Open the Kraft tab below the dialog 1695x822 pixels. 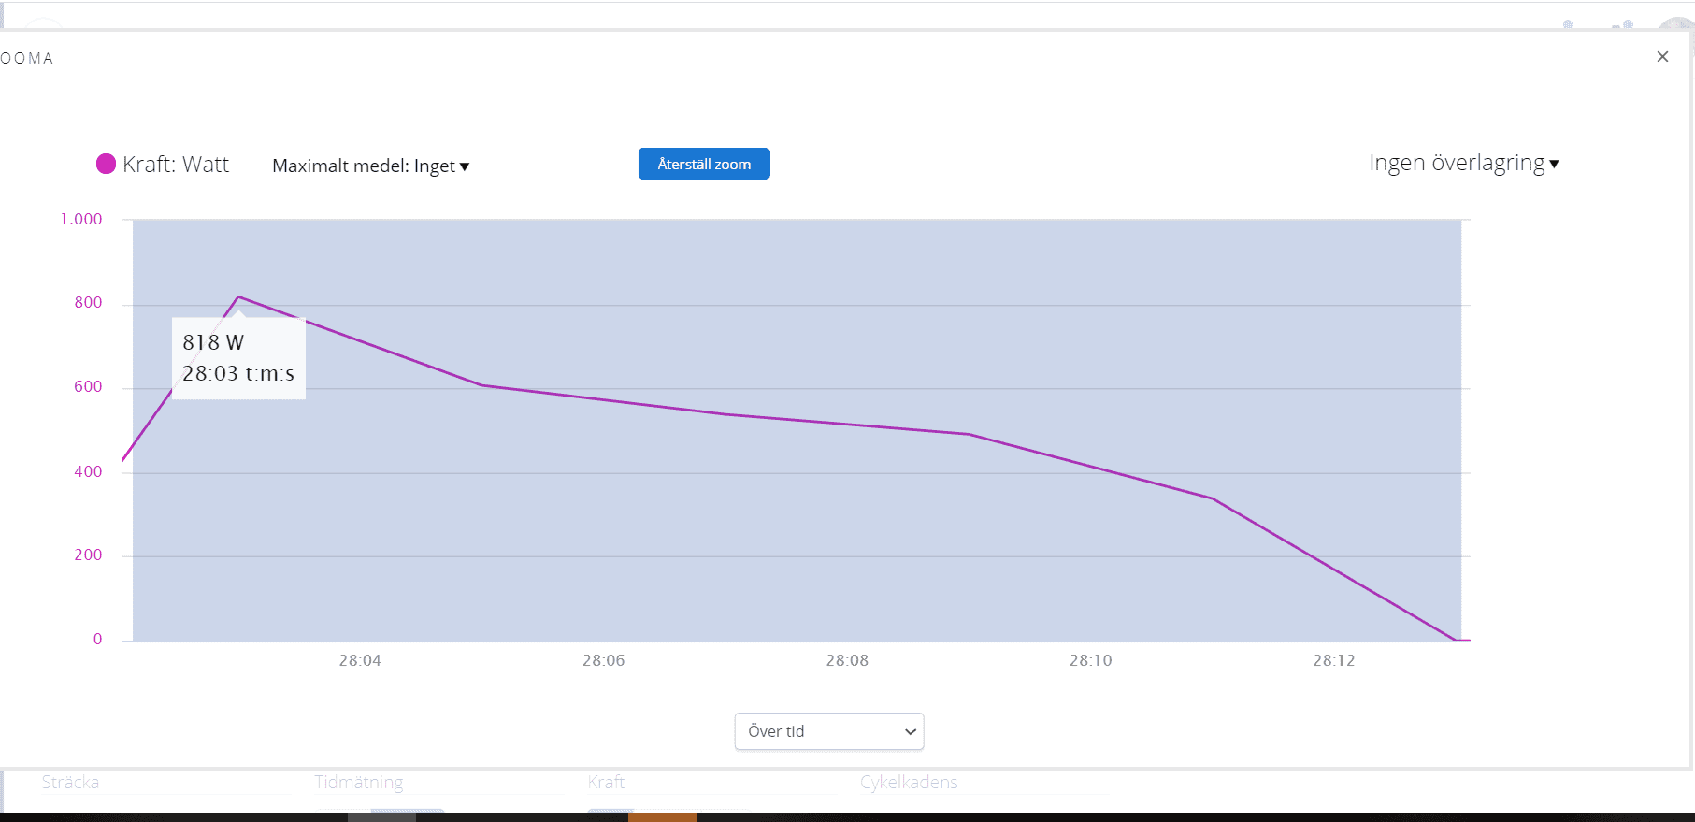click(x=606, y=783)
